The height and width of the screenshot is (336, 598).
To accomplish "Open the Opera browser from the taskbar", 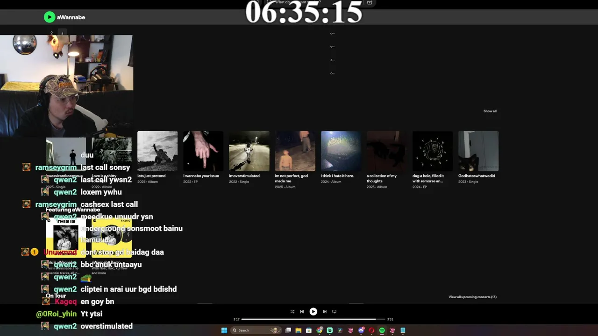I will coord(371,330).
